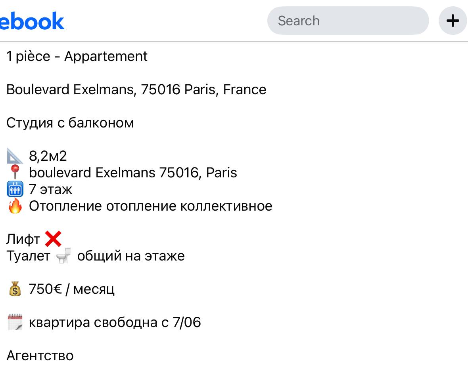
Task: Click the 'Отопление отопление коллективное' text
Action: [x=151, y=206]
